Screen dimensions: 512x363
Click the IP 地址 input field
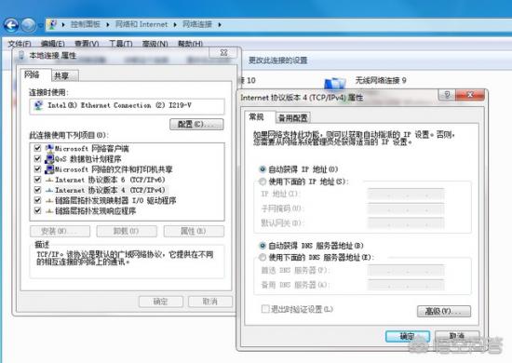pyautogui.click(x=406, y=195)
